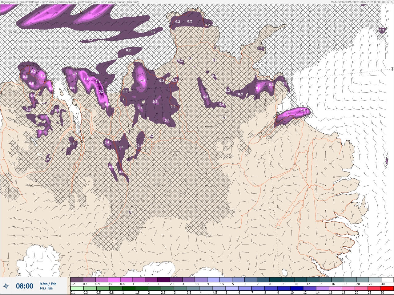Click the 0.7 precipitation value on map

click(258, 88)
